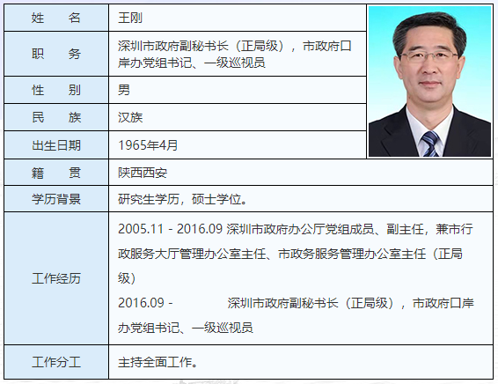Click the 出生日期 label cell
Viewport: 498px width, 384px height.
coord(56,145)
